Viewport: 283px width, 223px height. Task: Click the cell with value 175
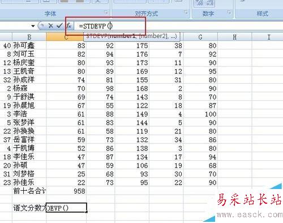[x=132, y=45]
